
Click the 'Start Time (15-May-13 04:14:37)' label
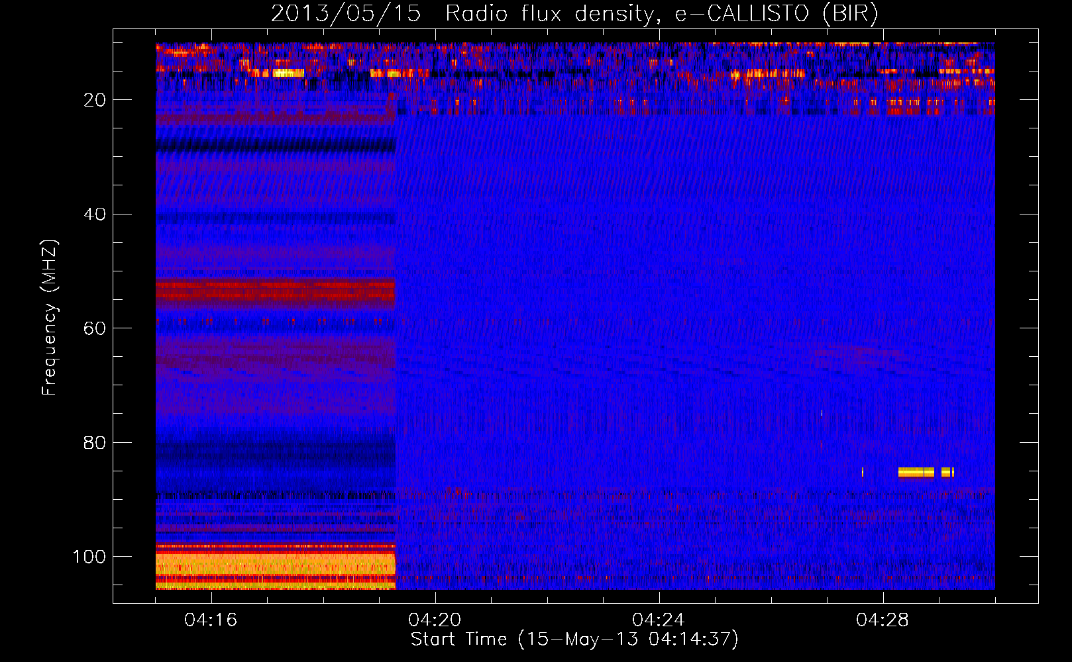pos(574,639)
